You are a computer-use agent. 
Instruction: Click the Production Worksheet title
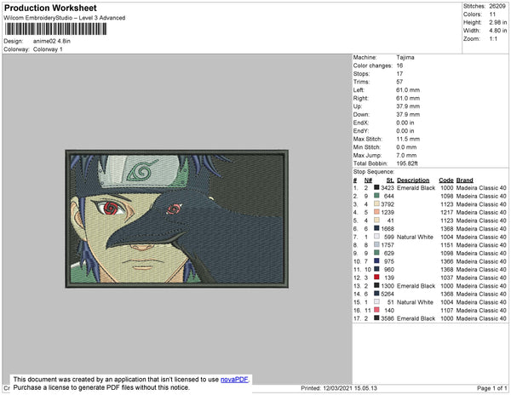(49, 8)
